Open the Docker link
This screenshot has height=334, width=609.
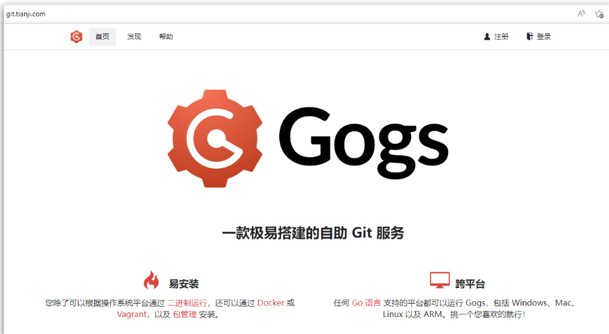pos(271,302)
